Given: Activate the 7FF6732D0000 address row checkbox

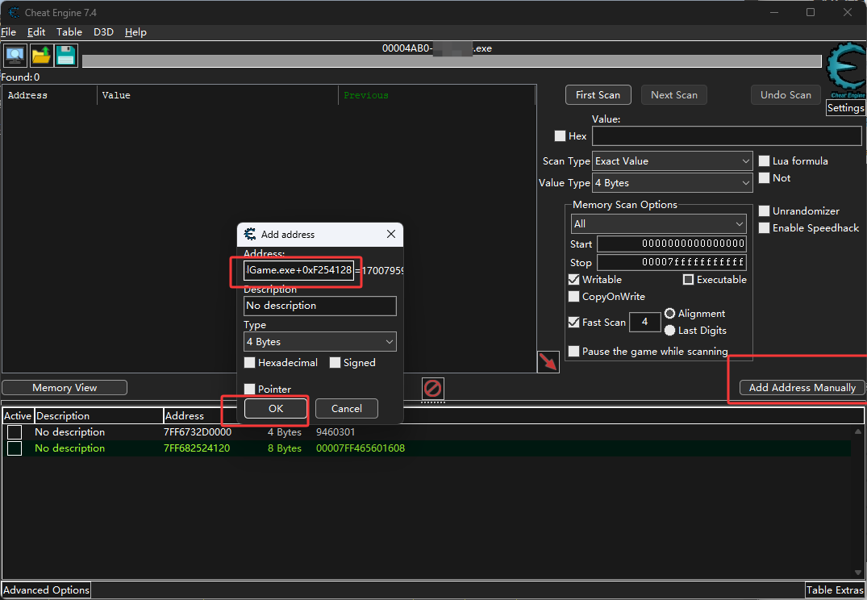Looking at the screenshot, I should [15, 432].
